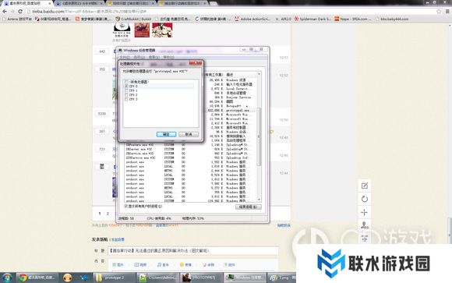
Task: Open the Spiderman Dark S... bookmark
Action: click(x=313, y=19)
